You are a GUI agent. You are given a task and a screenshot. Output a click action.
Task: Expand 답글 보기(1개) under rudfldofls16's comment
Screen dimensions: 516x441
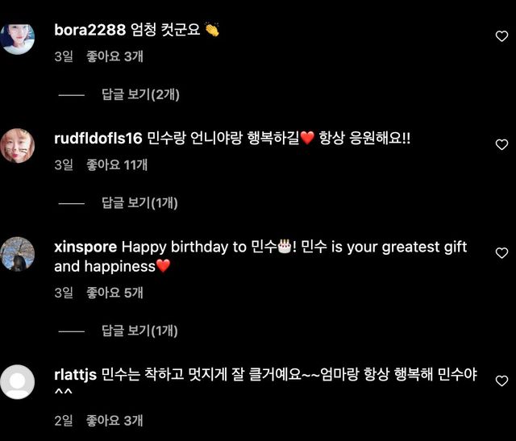[x=140, y=203]
